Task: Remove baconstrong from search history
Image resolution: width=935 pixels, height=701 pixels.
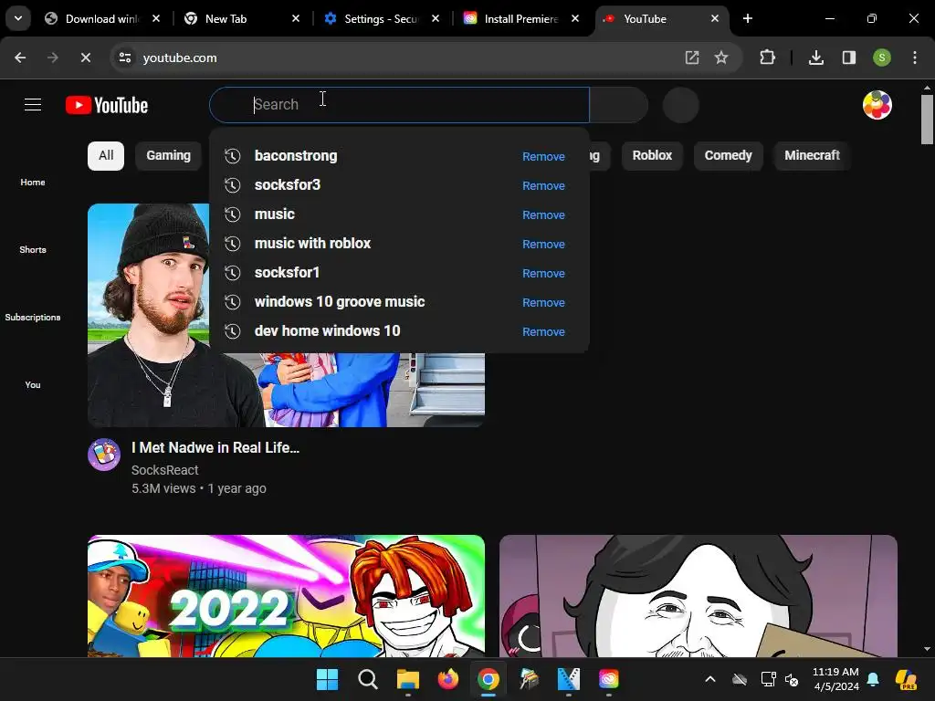Action: pyautogui.click(x=543, y=156)
